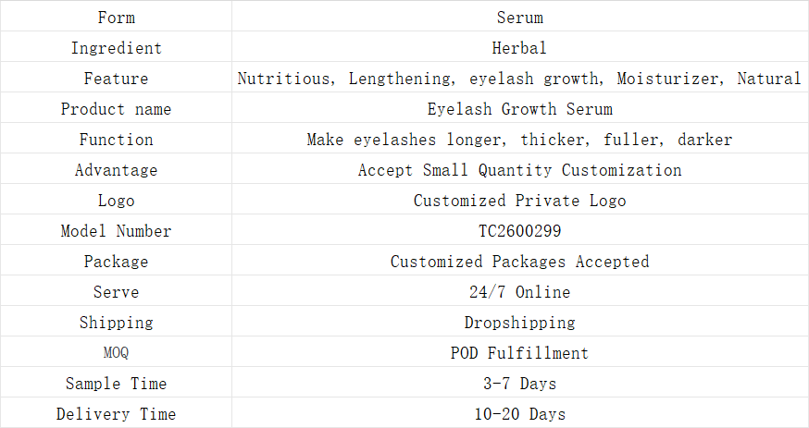Click the 'MOQ' label cell
809x428 pixels.
(116, 353)
